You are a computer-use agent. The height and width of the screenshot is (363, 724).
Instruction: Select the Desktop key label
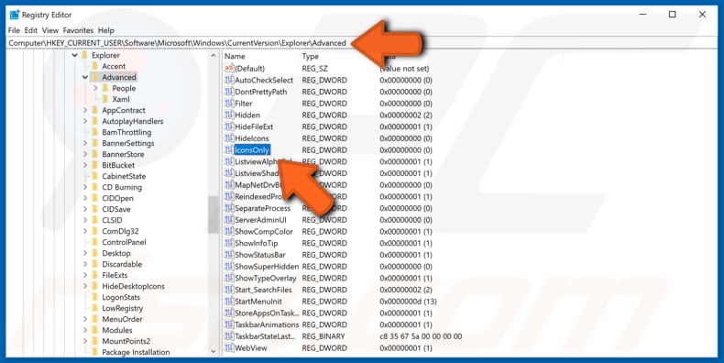pos(116,254)
